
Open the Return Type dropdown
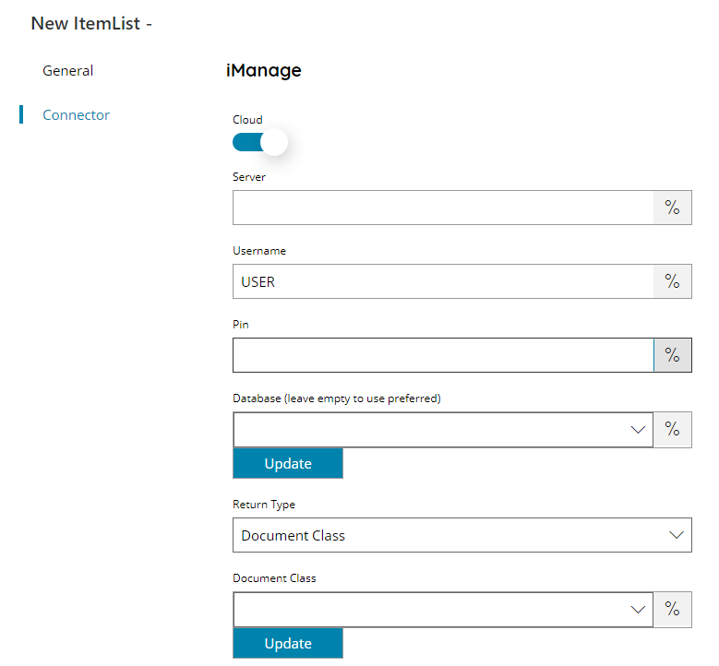tap(462, 535)
